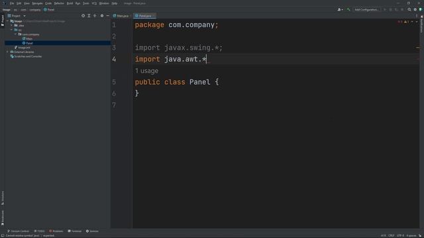
Task: Toggle tool window bars icon in status bar corner
Action: (x=3, y=235)
